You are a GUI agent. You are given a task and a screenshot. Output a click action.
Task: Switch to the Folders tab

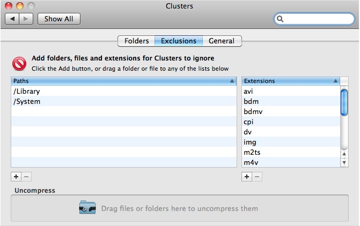136,41
